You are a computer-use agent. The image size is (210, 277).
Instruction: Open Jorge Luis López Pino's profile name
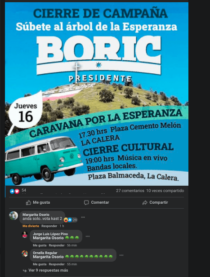[x=50, y=234]
